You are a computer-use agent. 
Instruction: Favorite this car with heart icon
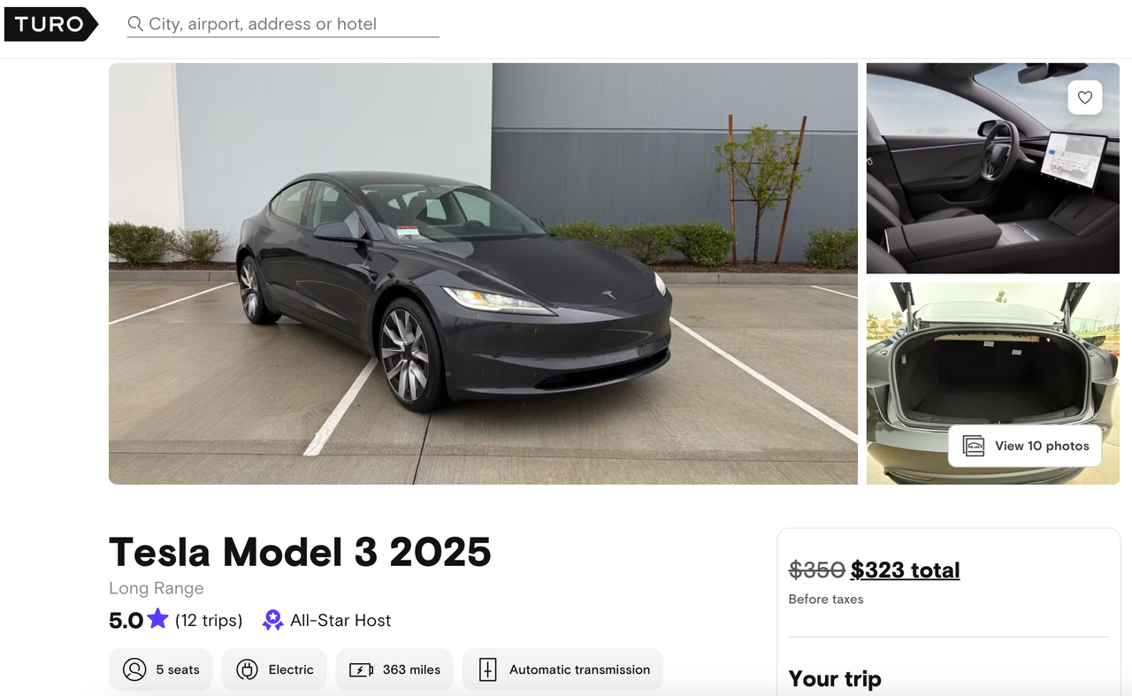pyautogui.click(x=1085, y=97)
